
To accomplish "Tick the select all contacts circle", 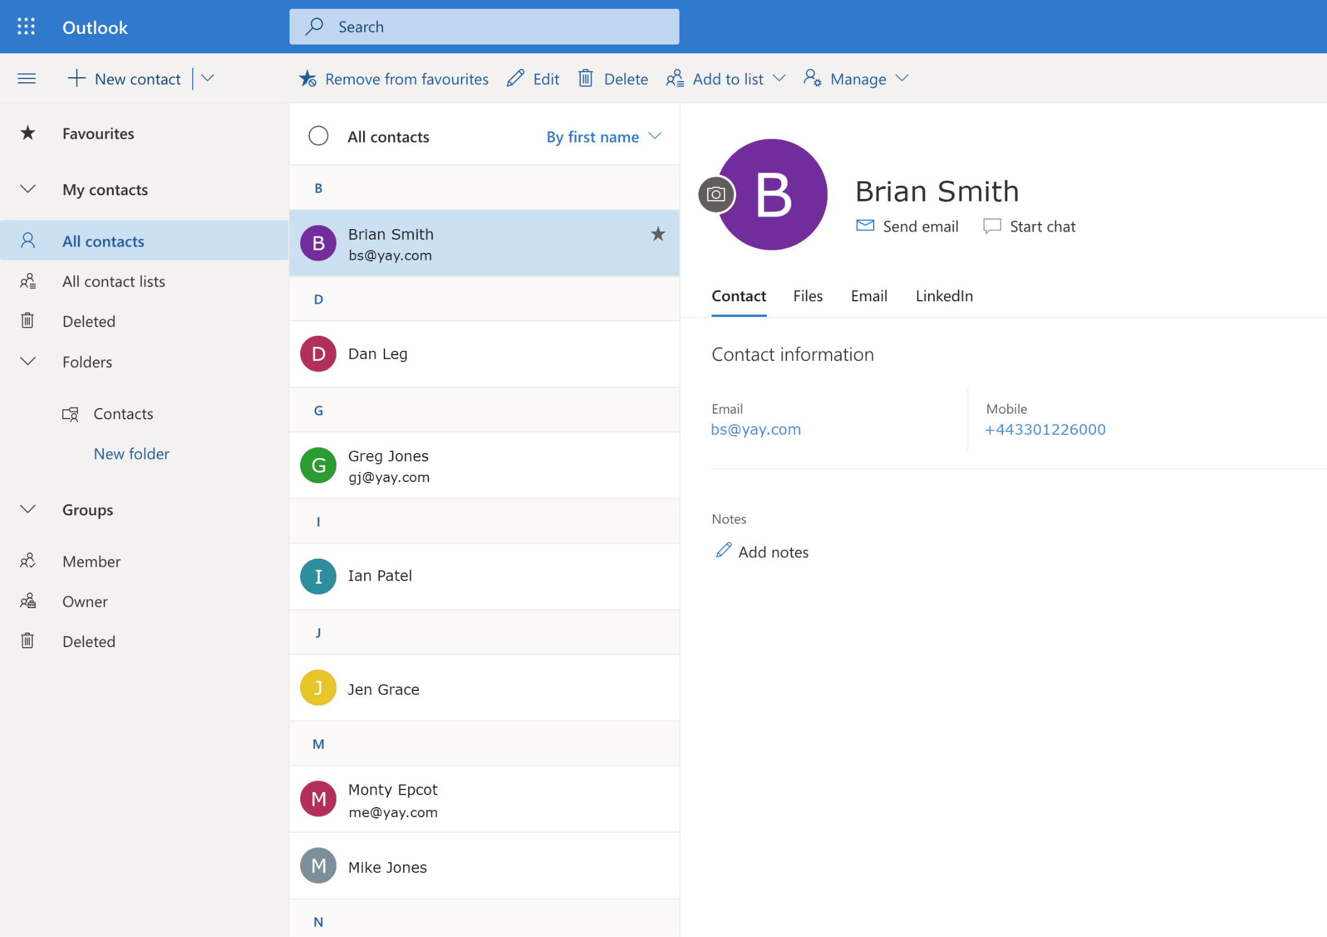I will click(x=318, y=136).
